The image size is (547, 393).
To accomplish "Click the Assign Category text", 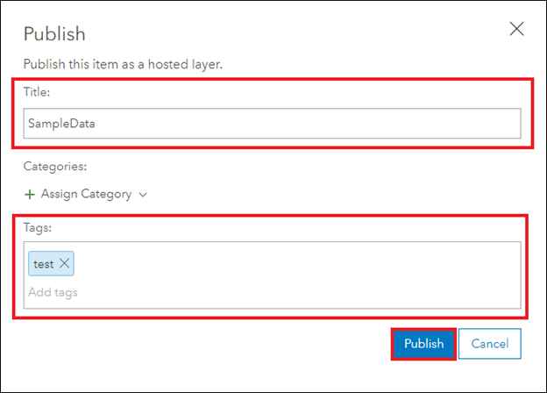I will pos(86,194).
